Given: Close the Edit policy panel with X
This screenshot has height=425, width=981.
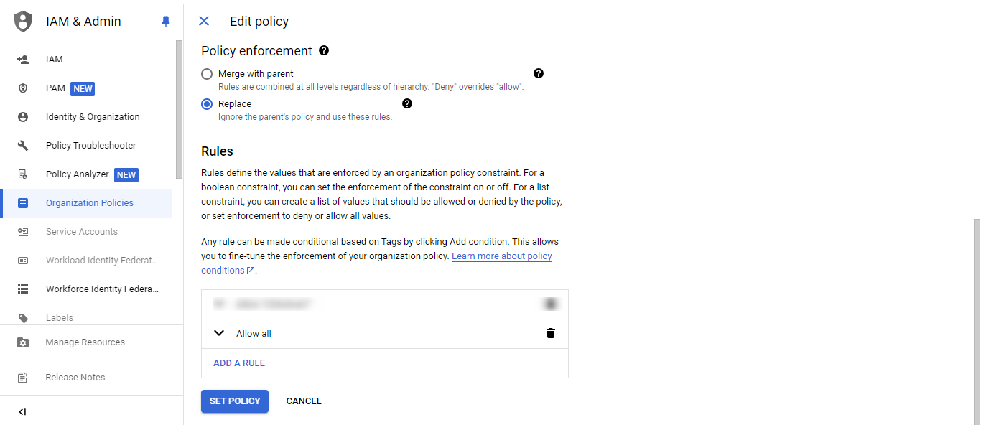Looking at the screenshot, I should [x=204, y=22].
